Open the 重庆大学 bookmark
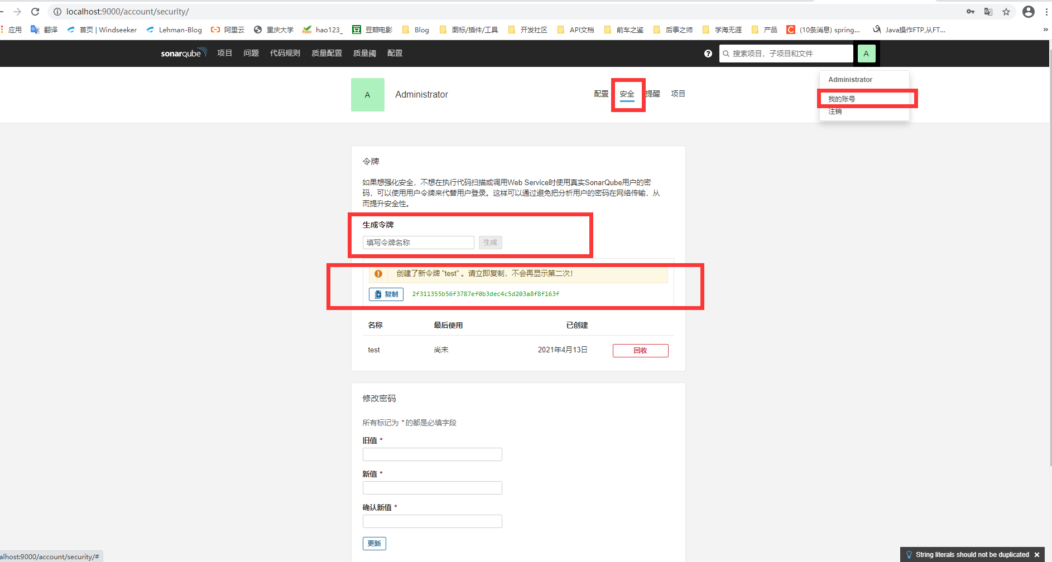 click(273, 30)
